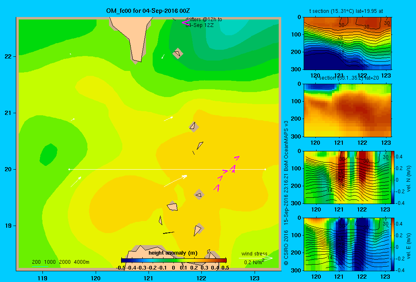This screenshot has height=282, width=416.
Task: Click longitude label 121 under the main map
Action: click(149, 278)
